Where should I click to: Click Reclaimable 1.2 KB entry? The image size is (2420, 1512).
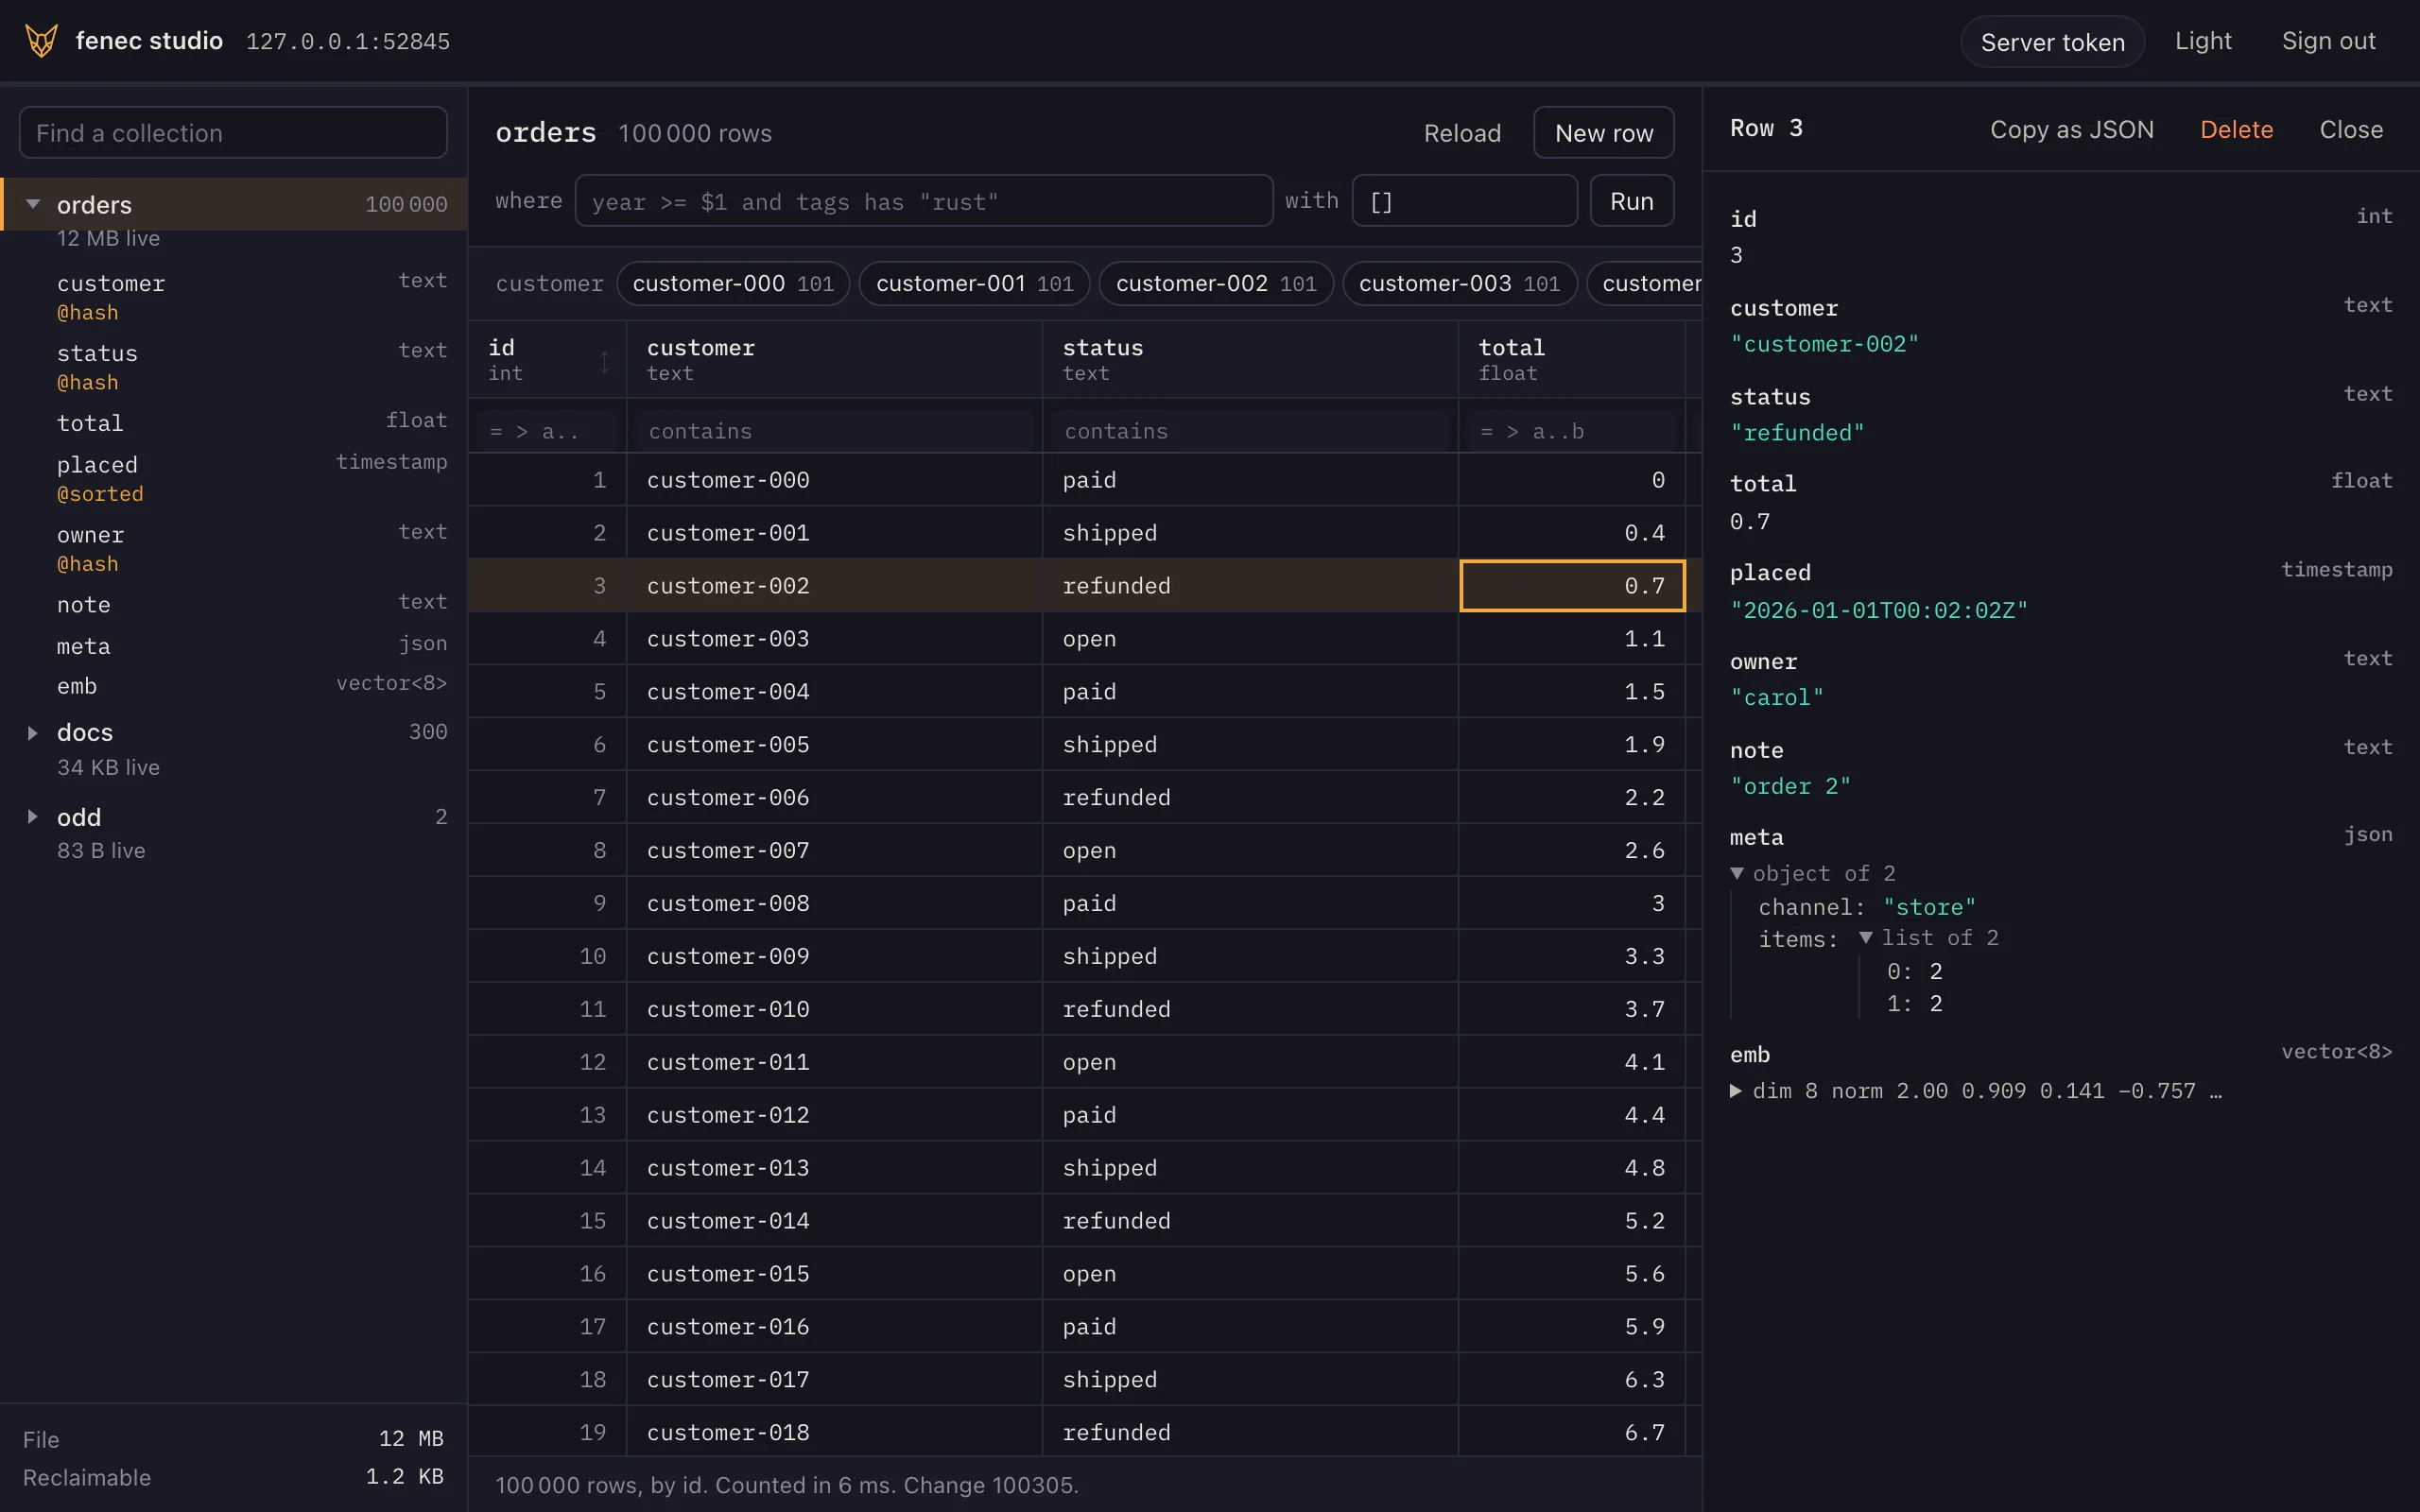(233, 1477)
